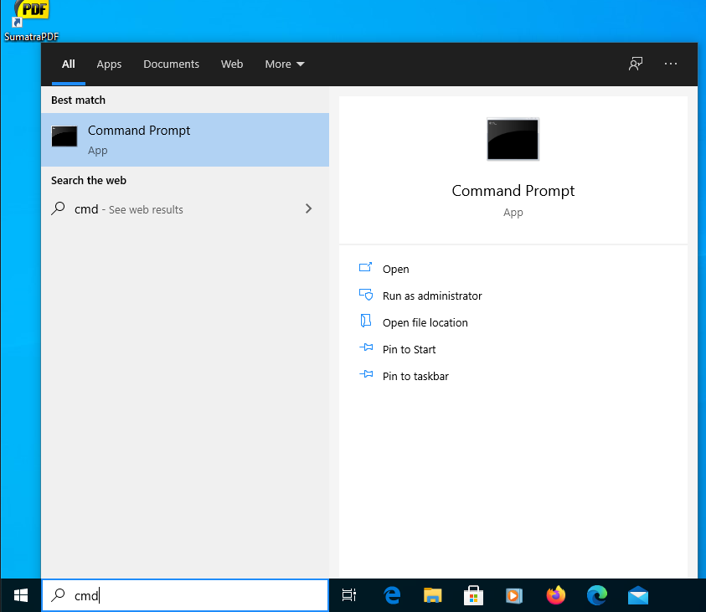Viewport: 706px width, 612px height.
Task: Open the Windows Start button
Action: click(x=21, y=595)
